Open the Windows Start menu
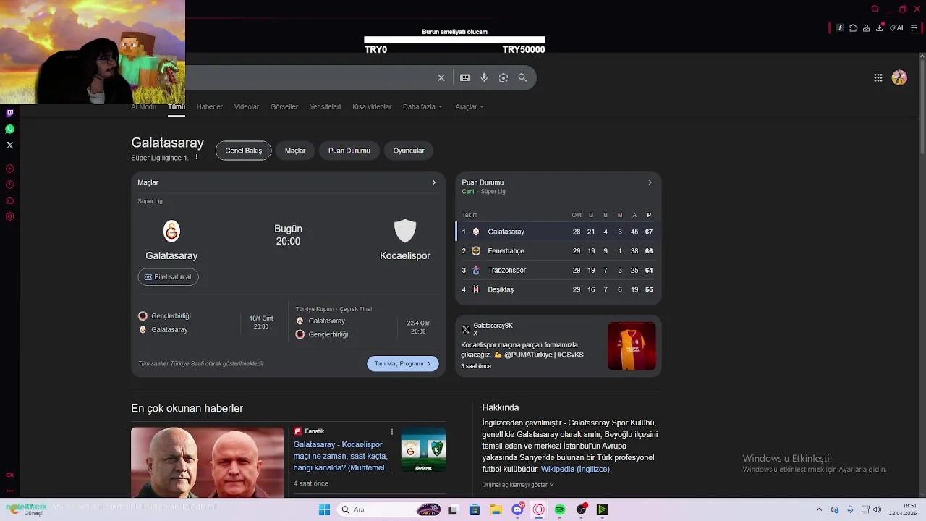 pyautogui.click(x=324, y=509)
